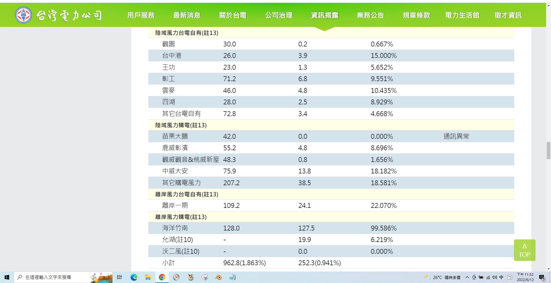The image size is (551, 283).
Task: Open the 用戶服務 menu
Action: tap(141, 15)
